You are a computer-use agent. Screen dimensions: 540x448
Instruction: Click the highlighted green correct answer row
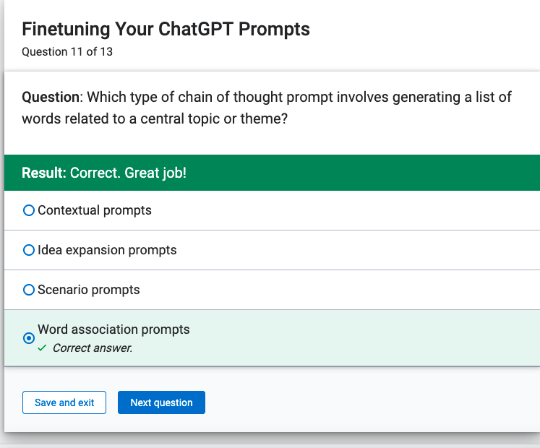tap(272, 338)
